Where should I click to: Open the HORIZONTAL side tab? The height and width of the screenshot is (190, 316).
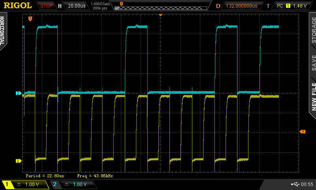click(x=2, y=31)
